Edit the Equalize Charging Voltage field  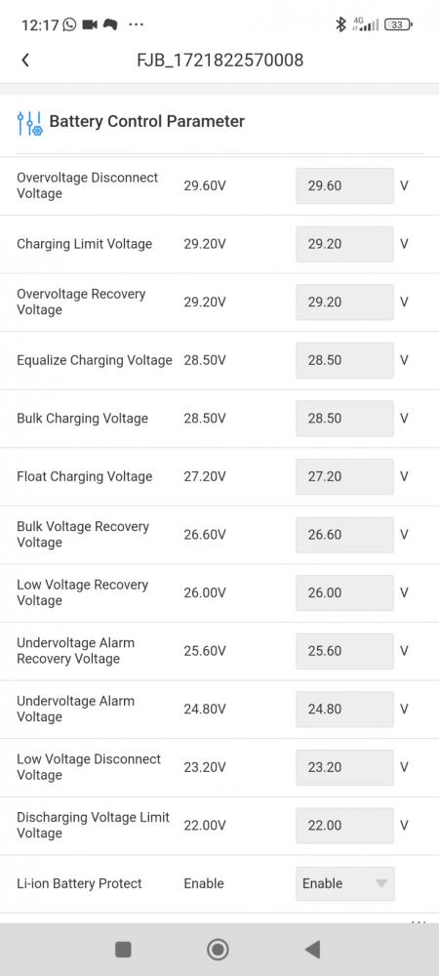click(x=344, y=360)
